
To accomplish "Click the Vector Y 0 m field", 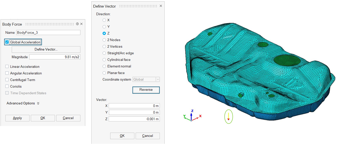I will [134, 112].
